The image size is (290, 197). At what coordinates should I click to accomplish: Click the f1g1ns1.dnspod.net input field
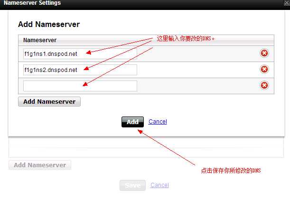point(80,54)
